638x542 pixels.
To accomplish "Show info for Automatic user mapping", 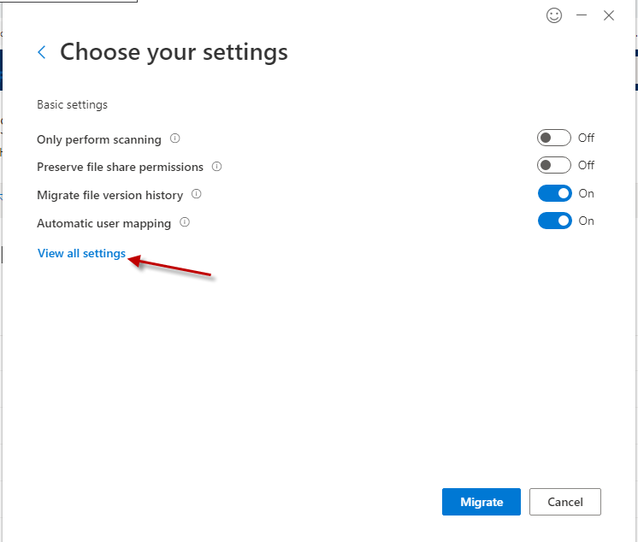I will [x=185, y=222].
